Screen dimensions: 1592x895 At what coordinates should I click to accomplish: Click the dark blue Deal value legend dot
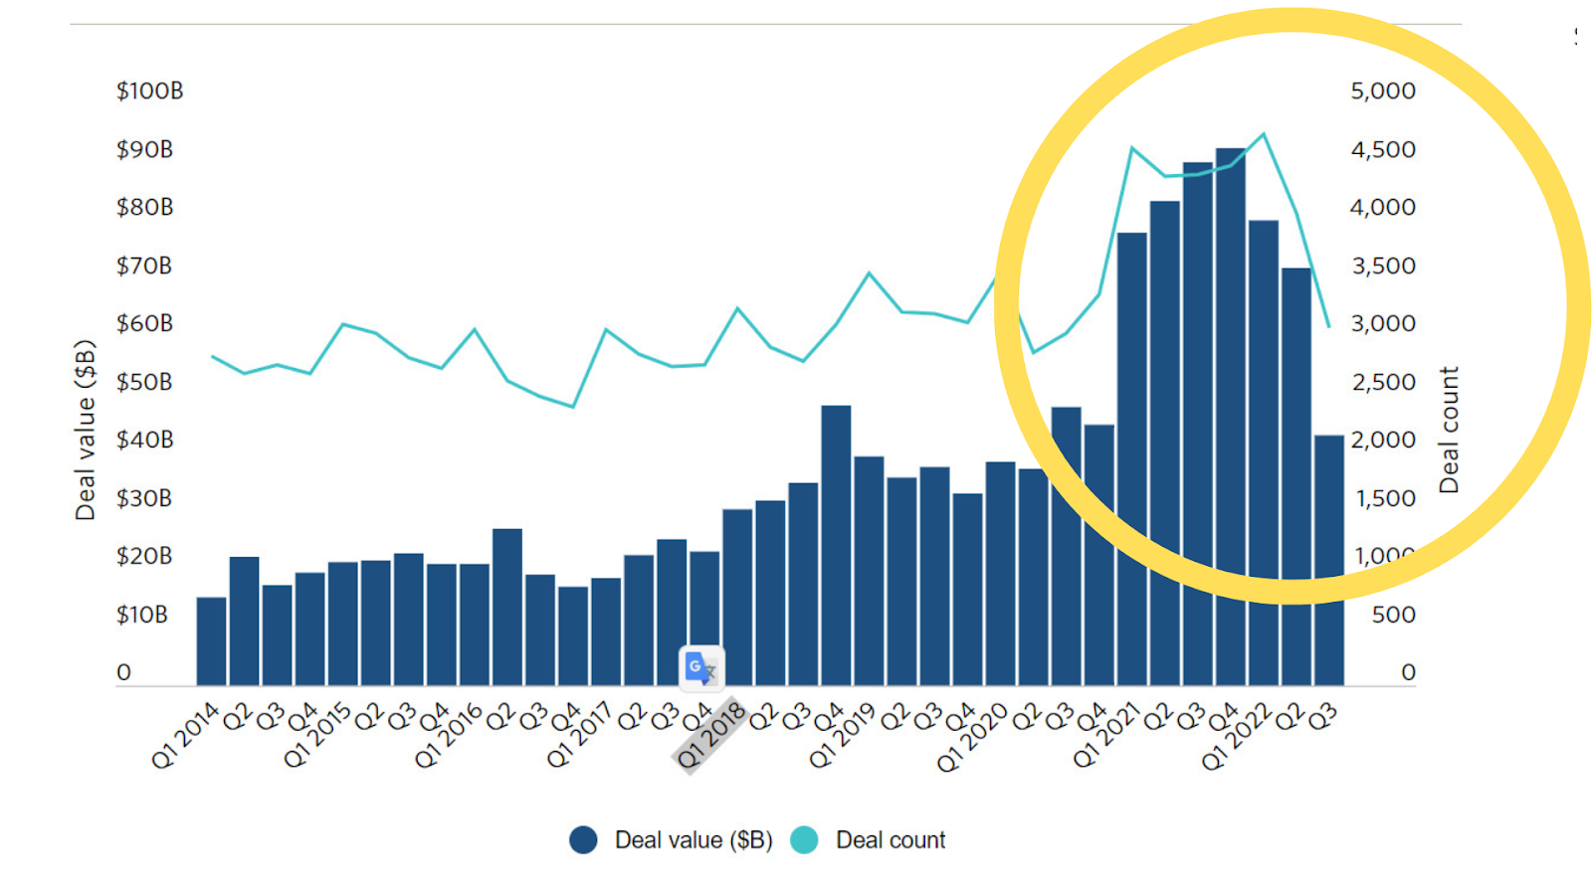[583, 840]
